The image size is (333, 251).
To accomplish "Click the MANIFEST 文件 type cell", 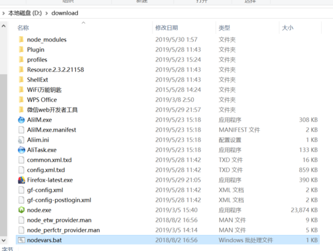I will pyautogui.click(x=239, y=130).
